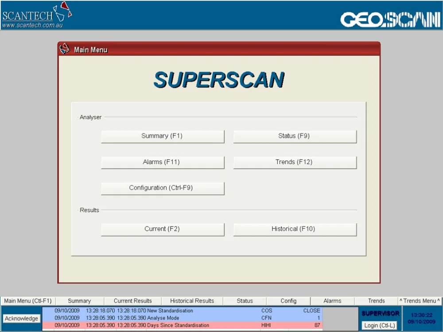Open the Trends (F12) screen
This screenshot has height=332, width=443.
coord(295,162)
